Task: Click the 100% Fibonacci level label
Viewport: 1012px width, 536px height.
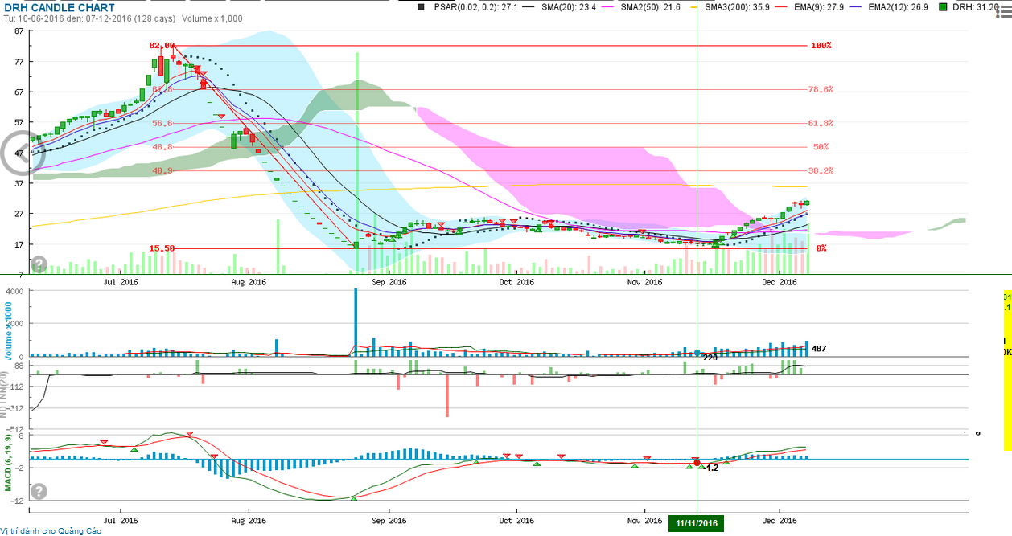Action: pyautogui.click(x=821, y=46)
